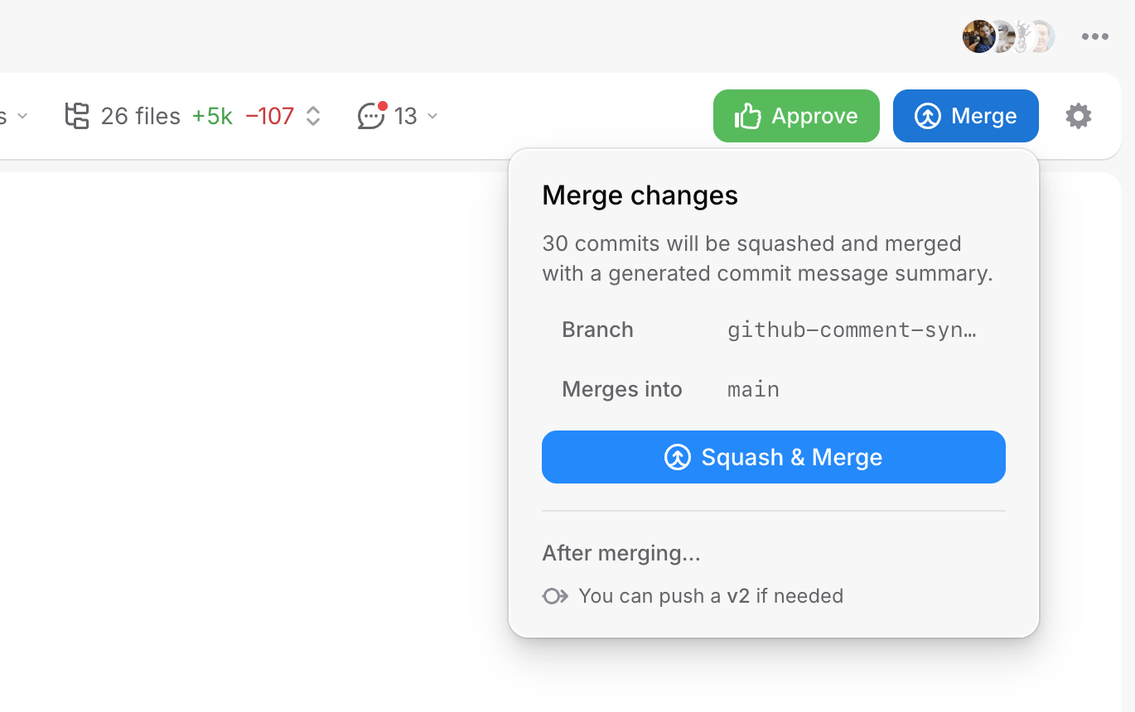The width and height of the screenshot is (1135, 712).
Task: Click the push v2 arrow icon
Action: click(x=555, y=596)
